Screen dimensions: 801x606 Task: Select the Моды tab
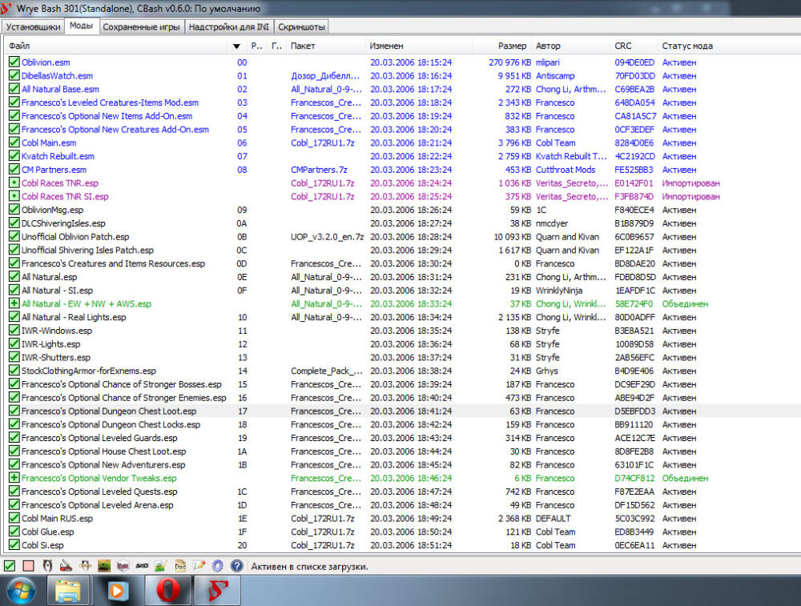[x=81, y=26]
